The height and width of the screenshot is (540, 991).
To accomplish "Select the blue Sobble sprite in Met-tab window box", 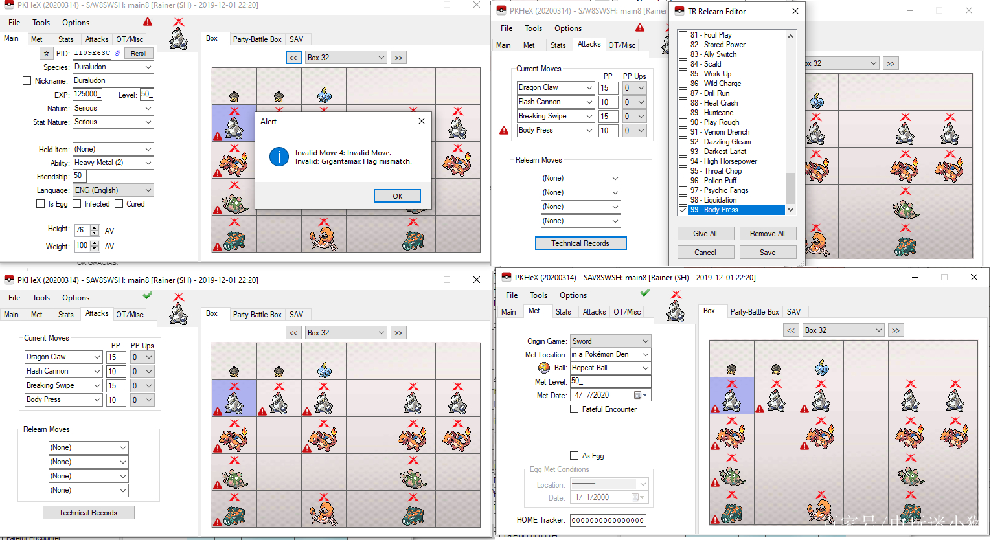I will tap(821, 368).
